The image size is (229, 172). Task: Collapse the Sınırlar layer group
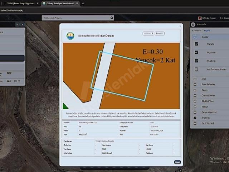195,37
